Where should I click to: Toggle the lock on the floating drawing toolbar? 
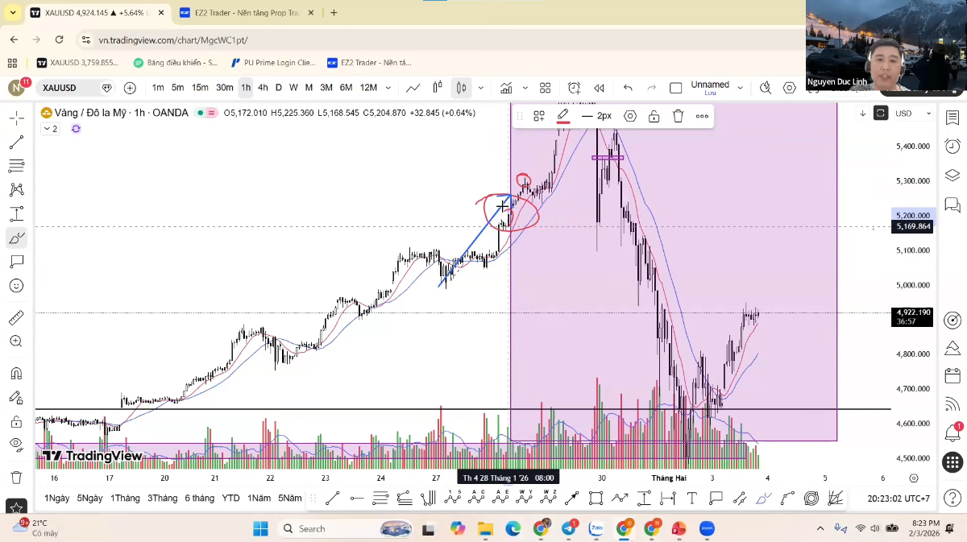654,115
